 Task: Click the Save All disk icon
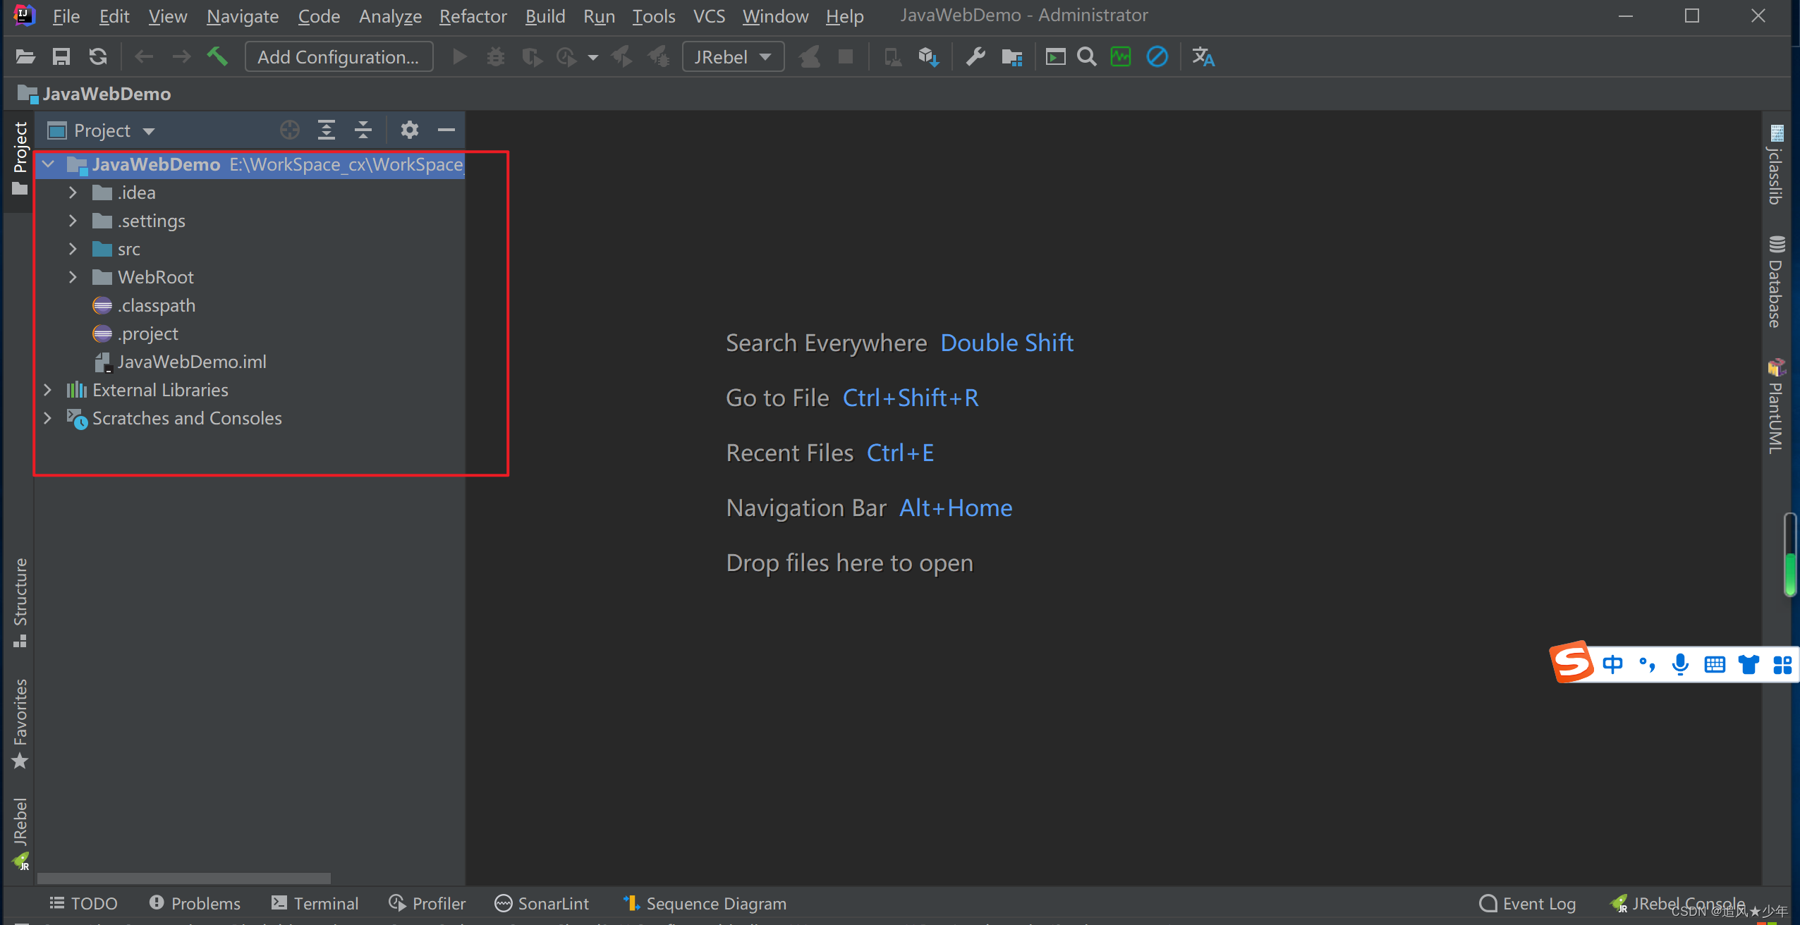point(61,57)
